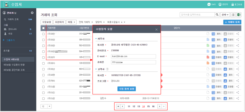Click share icon in (주)대한 row

tap(237, 34)
